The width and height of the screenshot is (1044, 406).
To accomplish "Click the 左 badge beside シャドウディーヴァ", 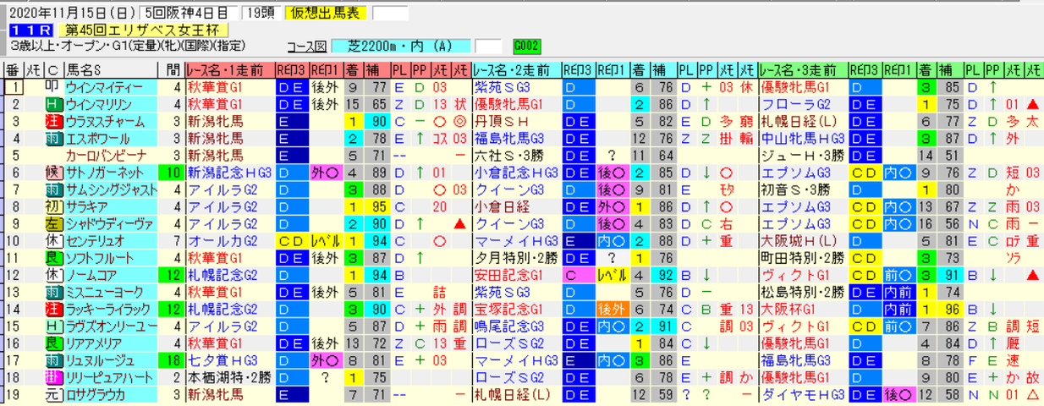I will tap(52, 222).
